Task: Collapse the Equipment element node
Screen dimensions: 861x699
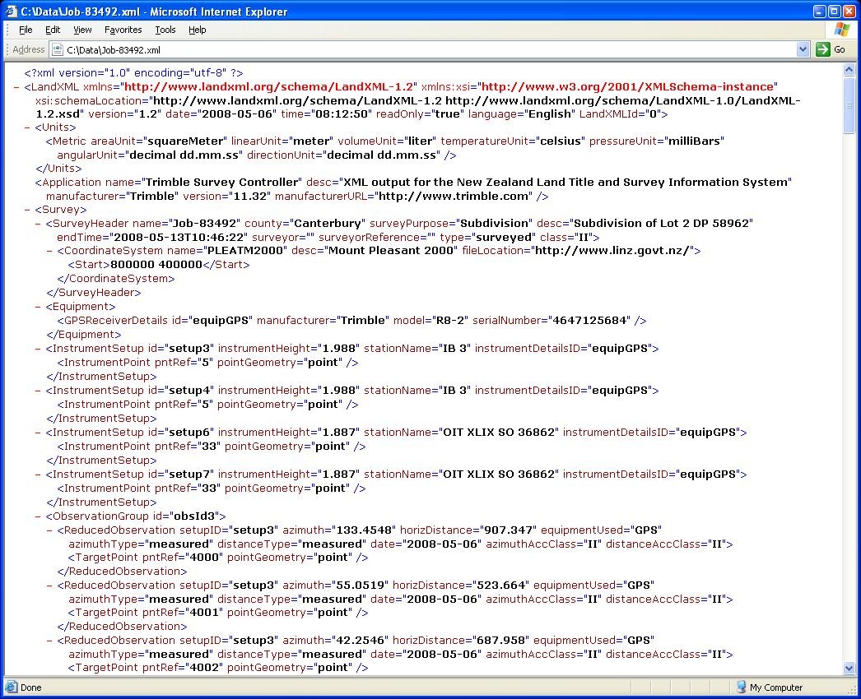Action: (x=38, y=306)
